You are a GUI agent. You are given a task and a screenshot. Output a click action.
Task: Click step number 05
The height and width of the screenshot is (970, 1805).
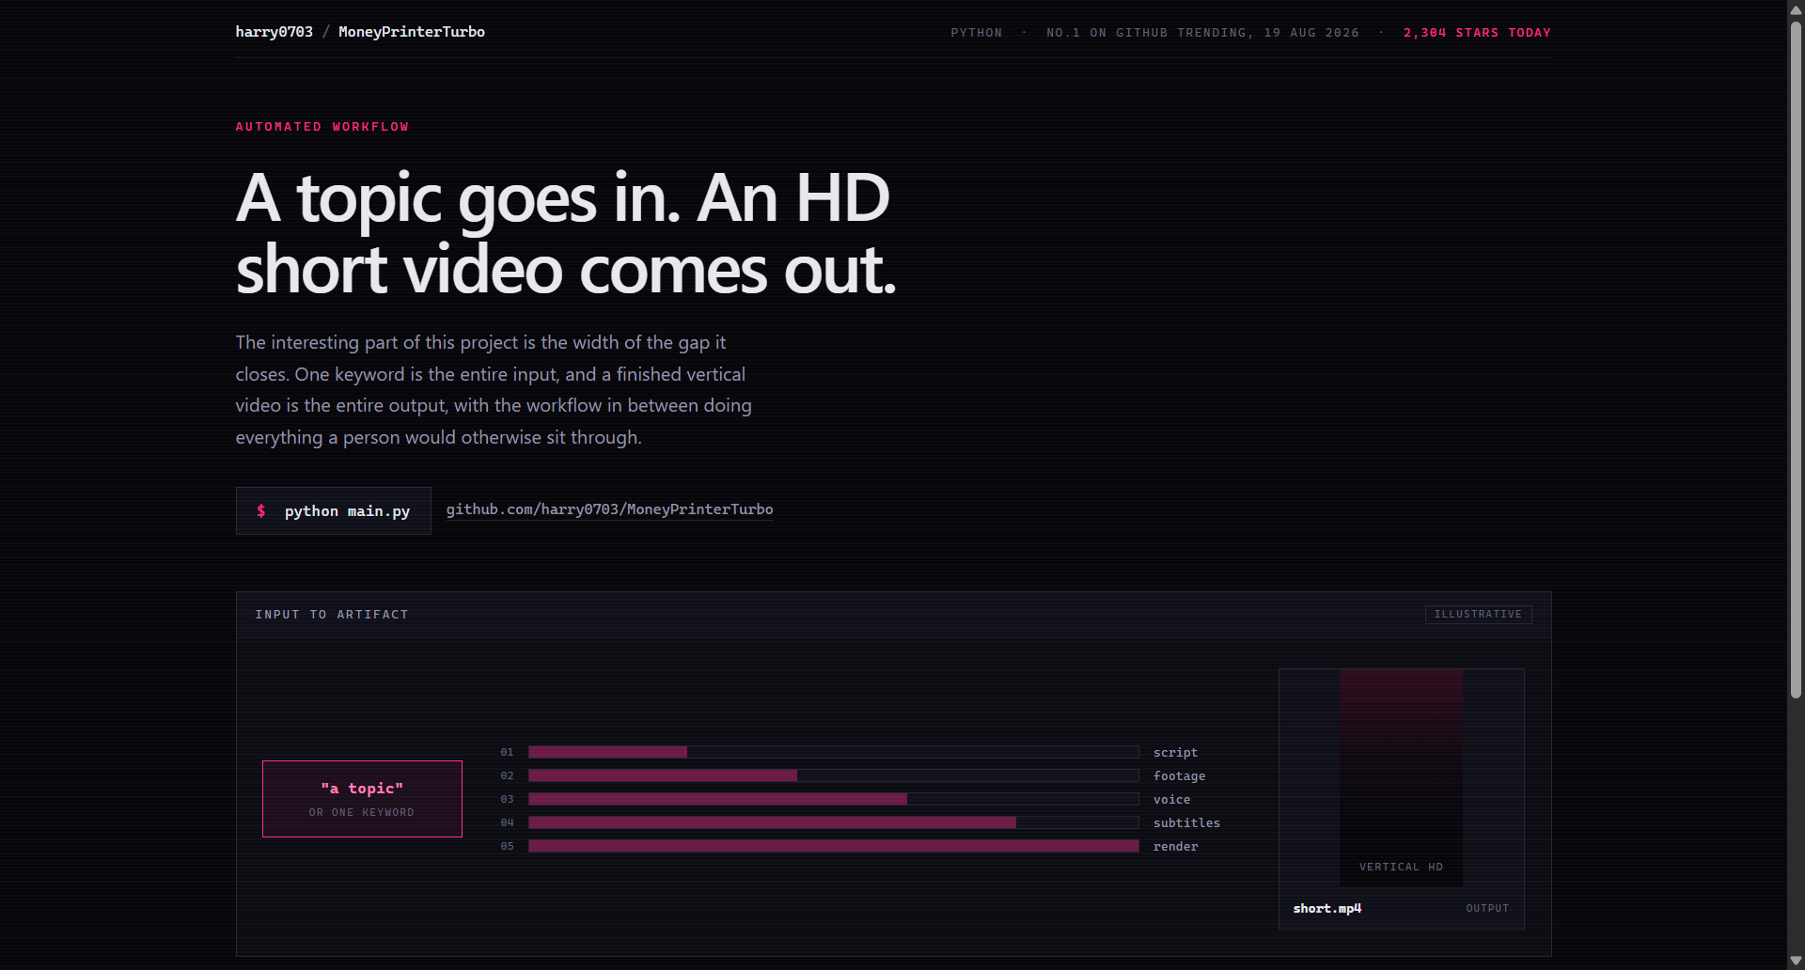(x=507, y=846)
